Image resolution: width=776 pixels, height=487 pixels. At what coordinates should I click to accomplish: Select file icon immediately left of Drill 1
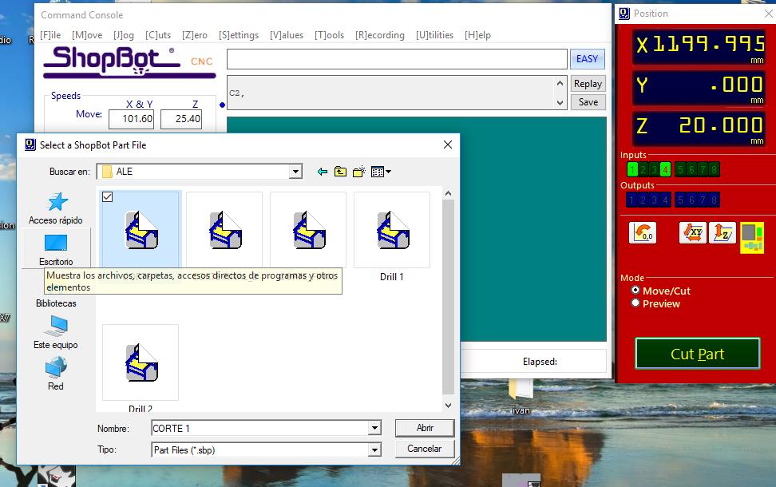click(309, 230)
